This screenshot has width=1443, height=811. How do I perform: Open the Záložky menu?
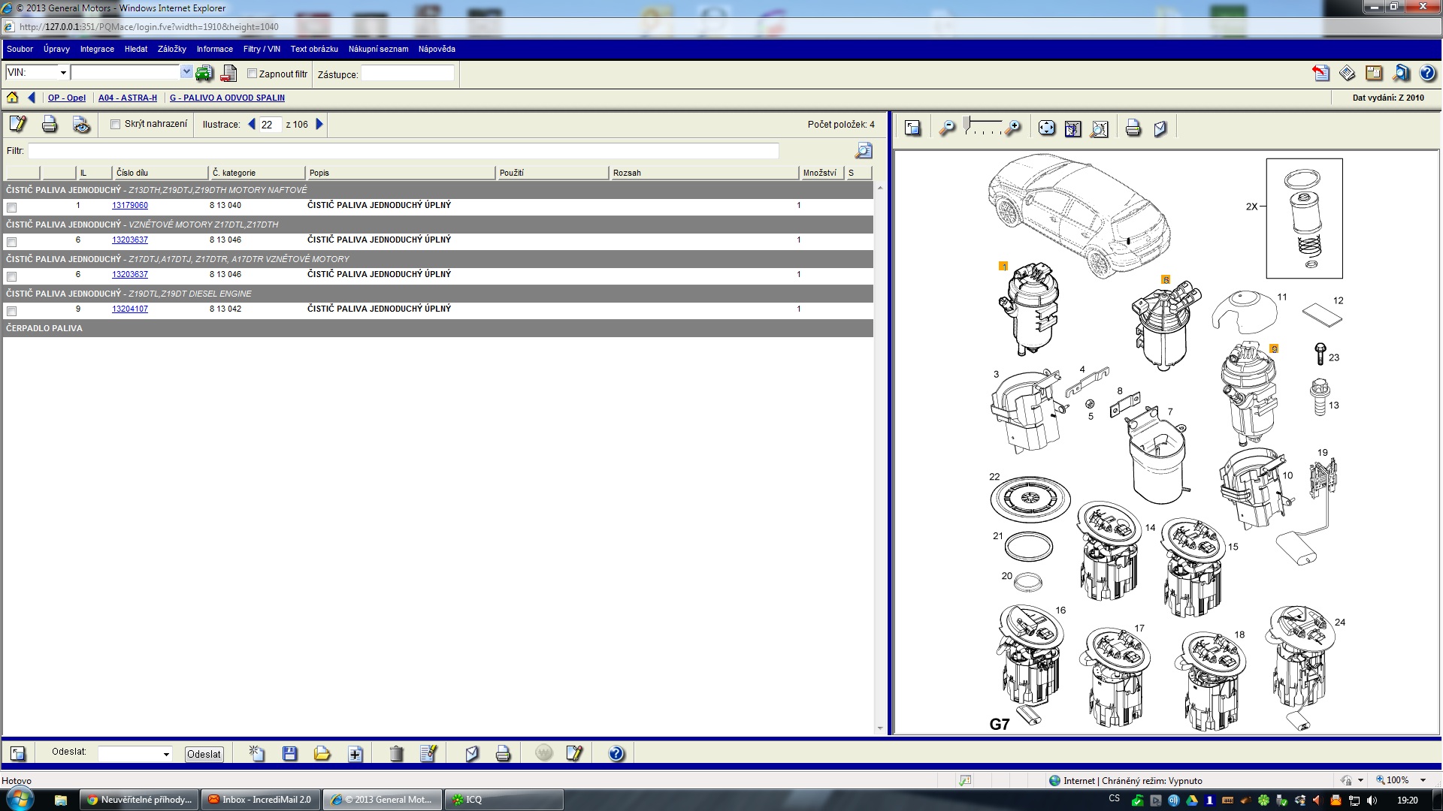171,49
